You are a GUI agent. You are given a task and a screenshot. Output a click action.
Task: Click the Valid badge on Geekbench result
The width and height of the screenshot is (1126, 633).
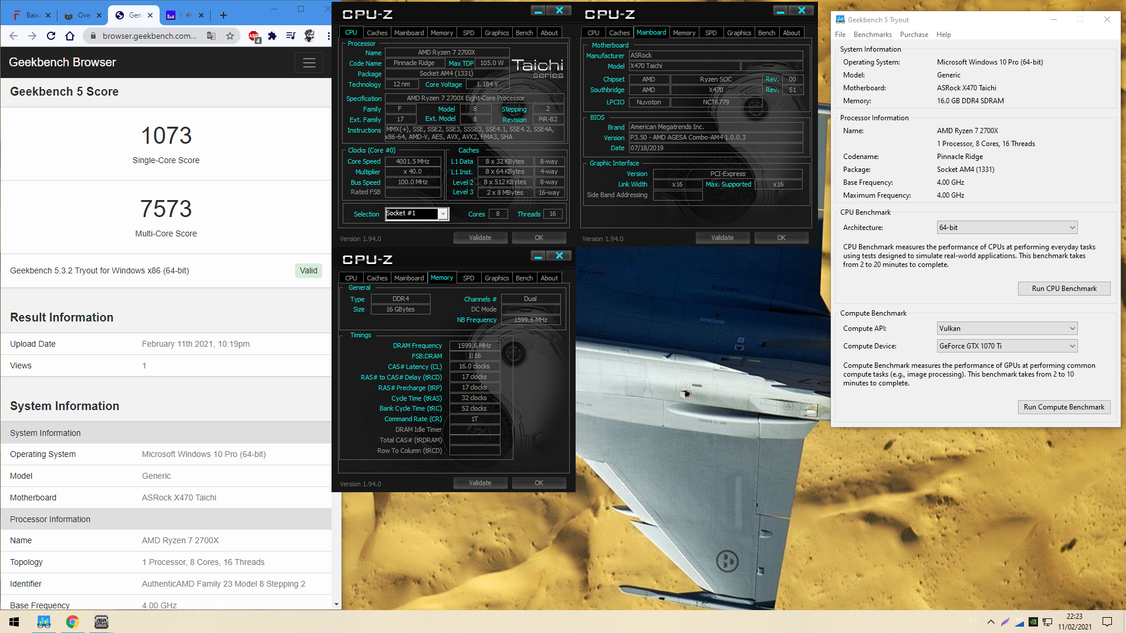coord(308,270)
